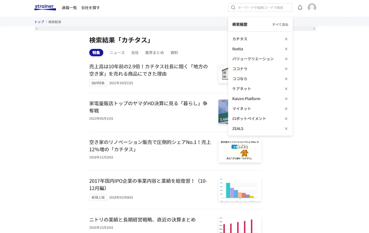This screenshot has height=233, width=369.
Task: Delete Kaizen Platform history entry
Action: [286, 99]
